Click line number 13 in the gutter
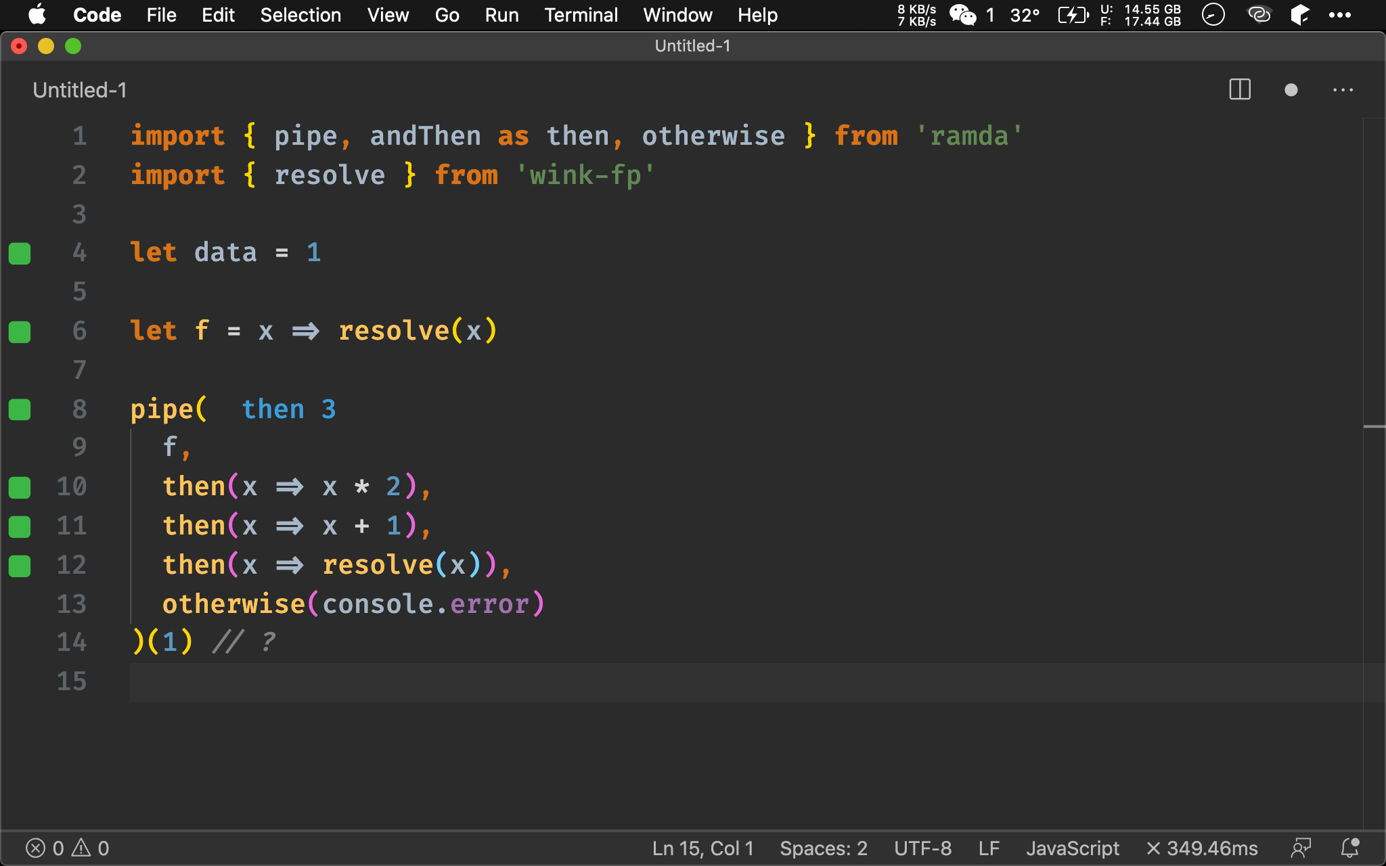The width and height of the screenshot is (1386, 866). point(72,603)
